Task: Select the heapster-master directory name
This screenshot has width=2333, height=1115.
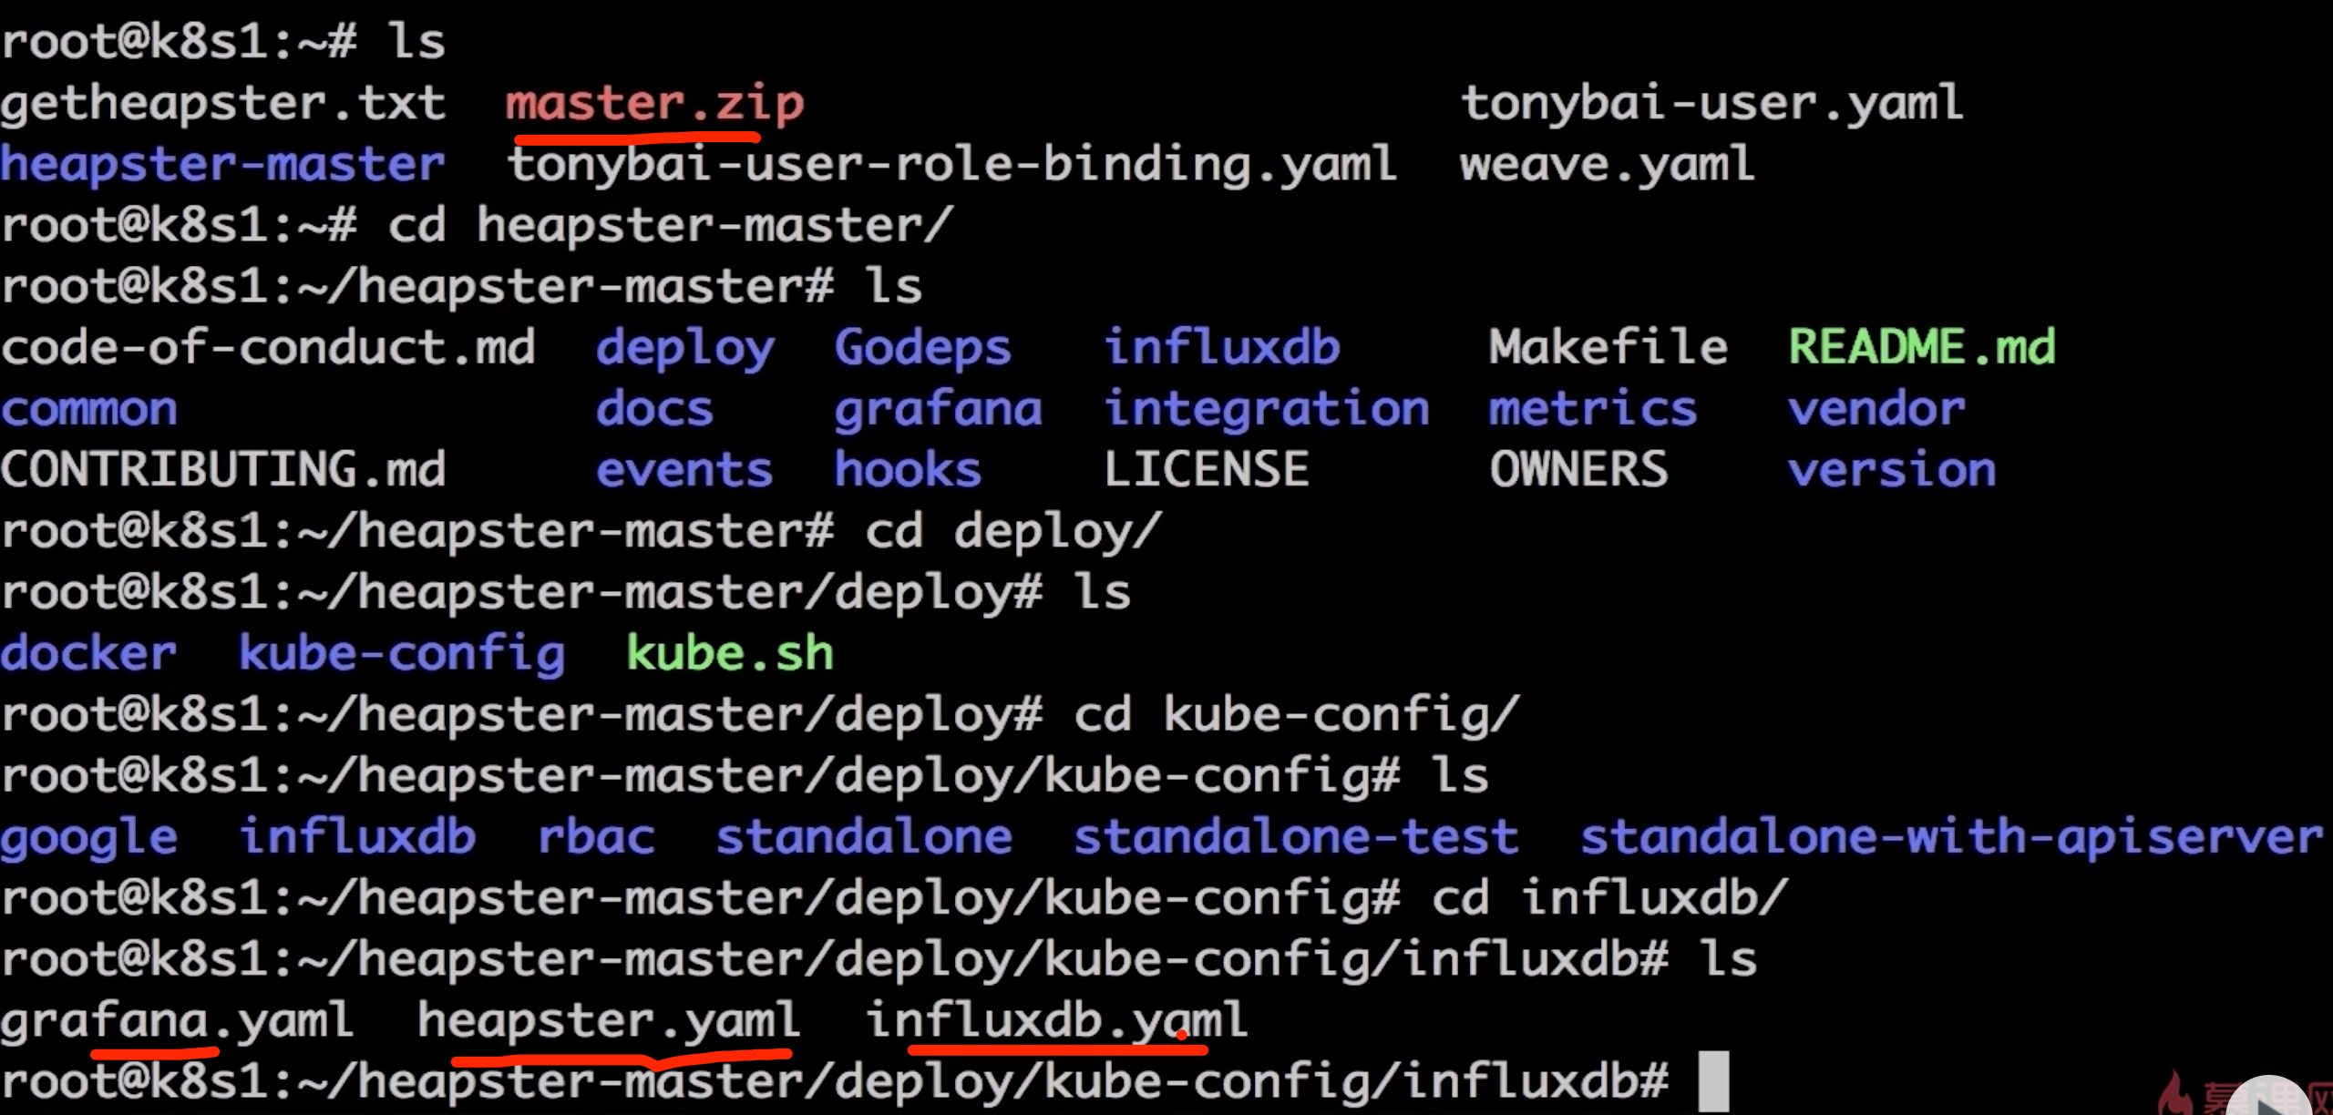Action: click(x=222, y=165)
